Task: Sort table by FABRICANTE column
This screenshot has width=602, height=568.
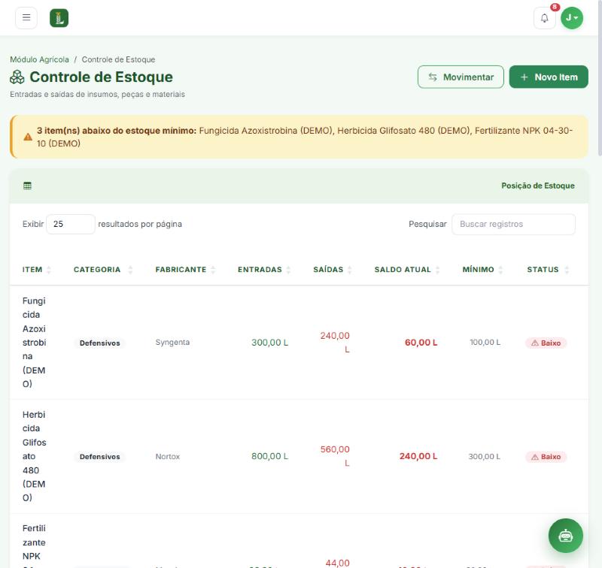Action: (185, 270)
